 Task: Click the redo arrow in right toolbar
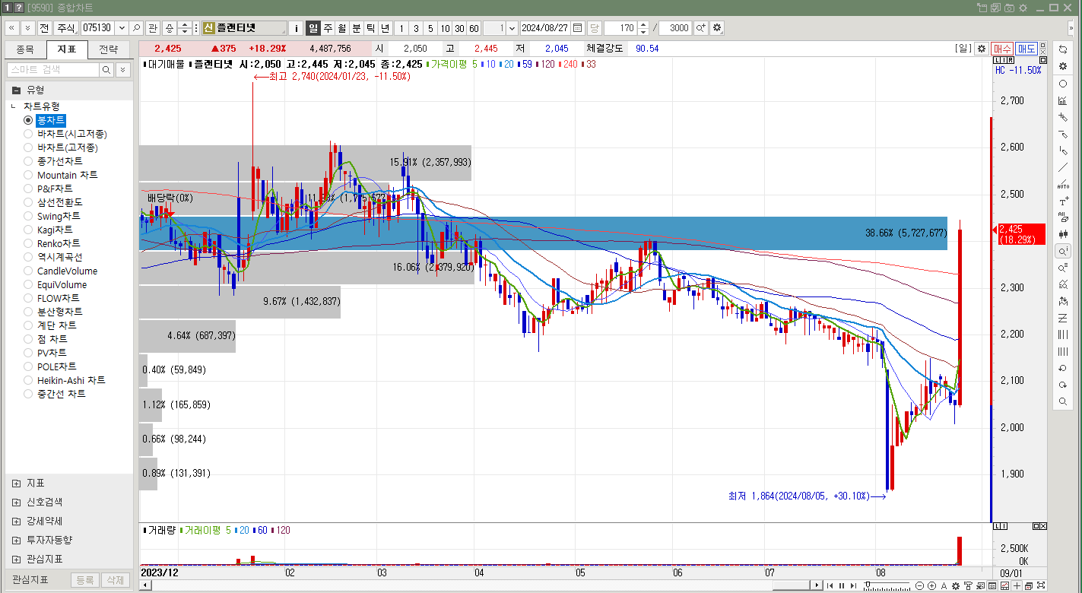1063,385
